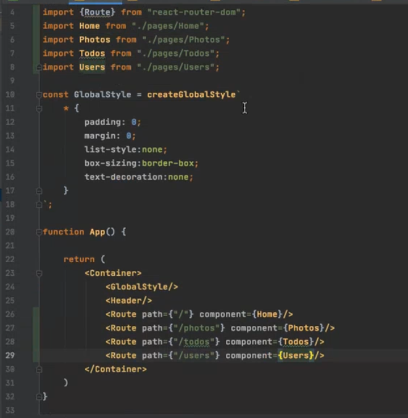Image resolution: width=408 pixels, height=418 pixels.
Task: Click the "./pages/Photos" import path
Action: click(x=184, y=40)
